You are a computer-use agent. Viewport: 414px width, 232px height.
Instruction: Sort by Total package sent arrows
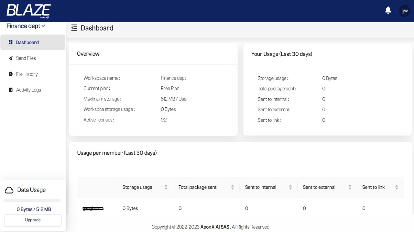[233, 187]
